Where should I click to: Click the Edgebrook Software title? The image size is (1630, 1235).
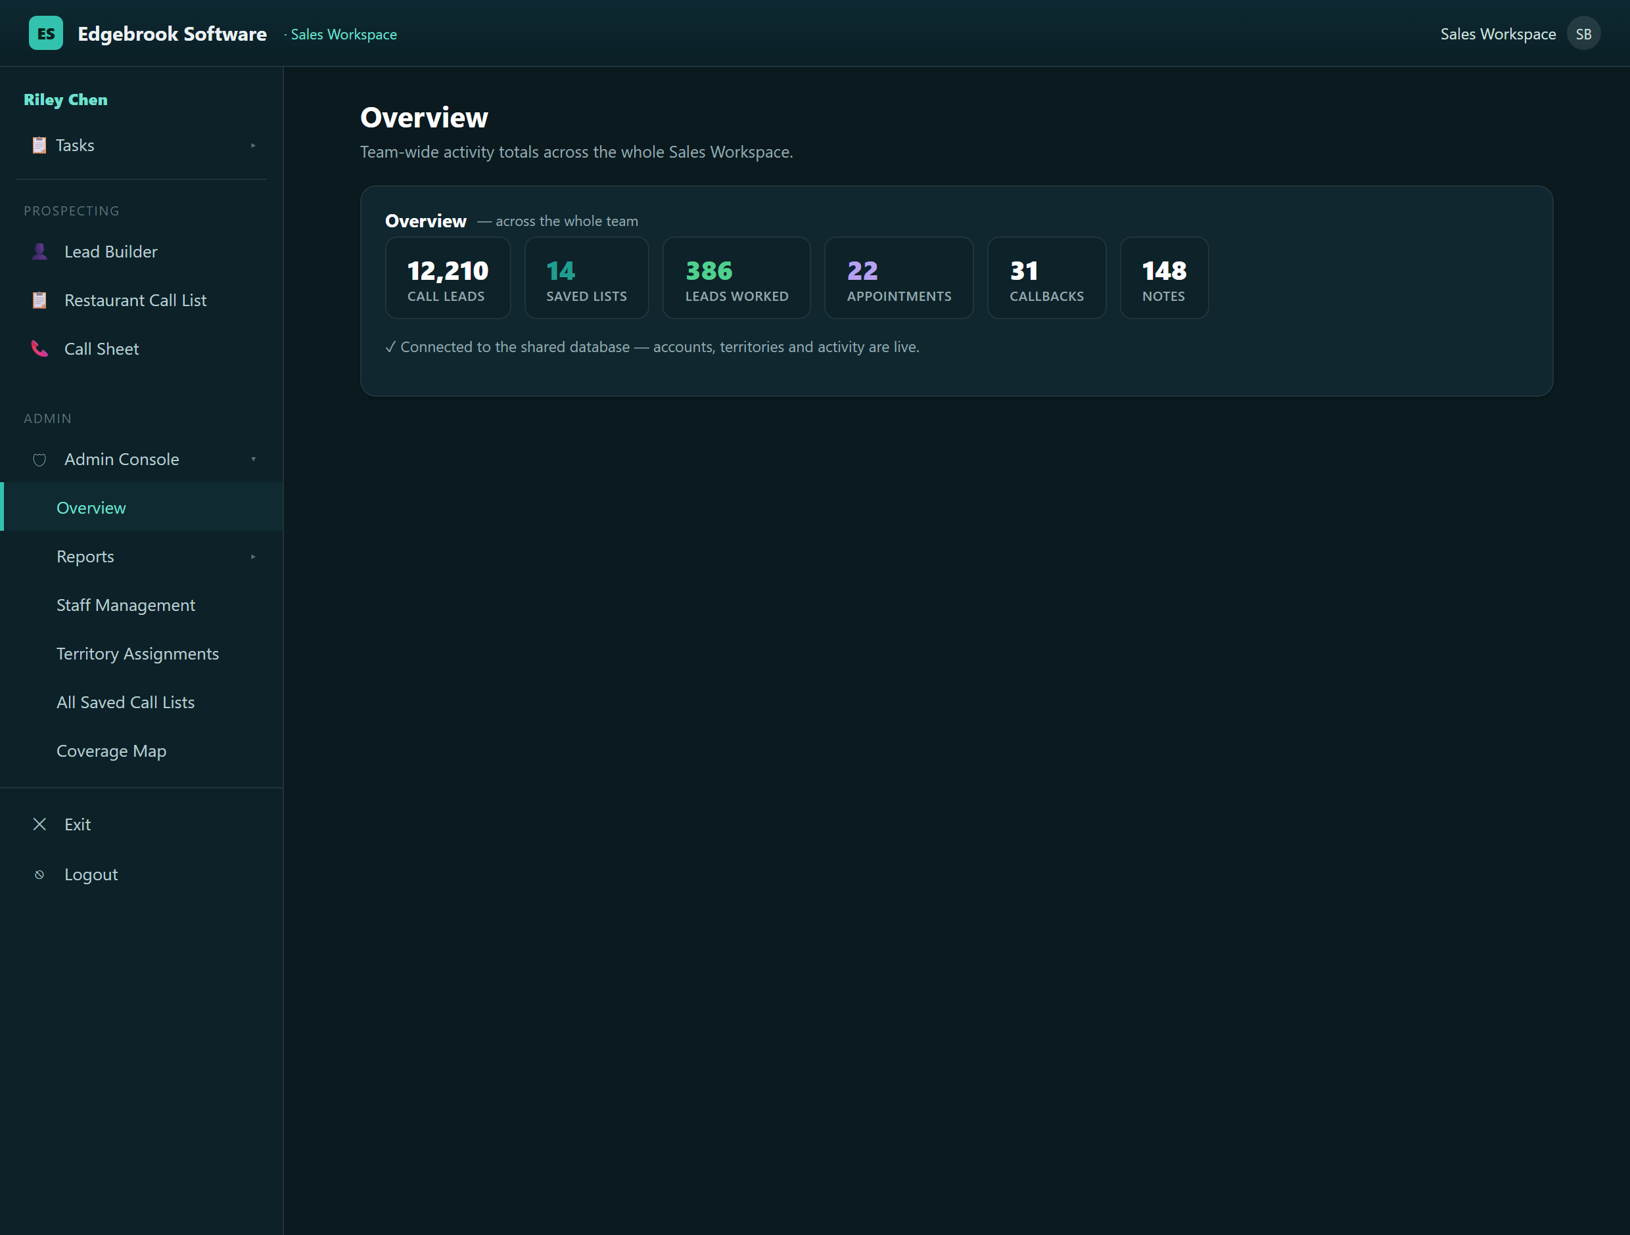172,34
